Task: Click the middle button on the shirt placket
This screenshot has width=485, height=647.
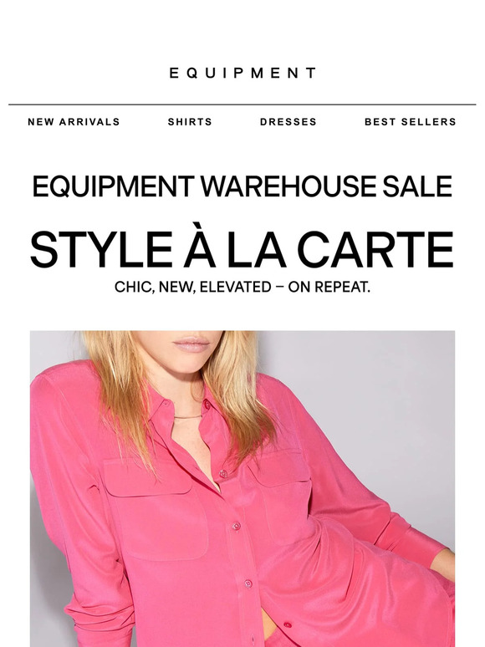Action: (236, 526)
